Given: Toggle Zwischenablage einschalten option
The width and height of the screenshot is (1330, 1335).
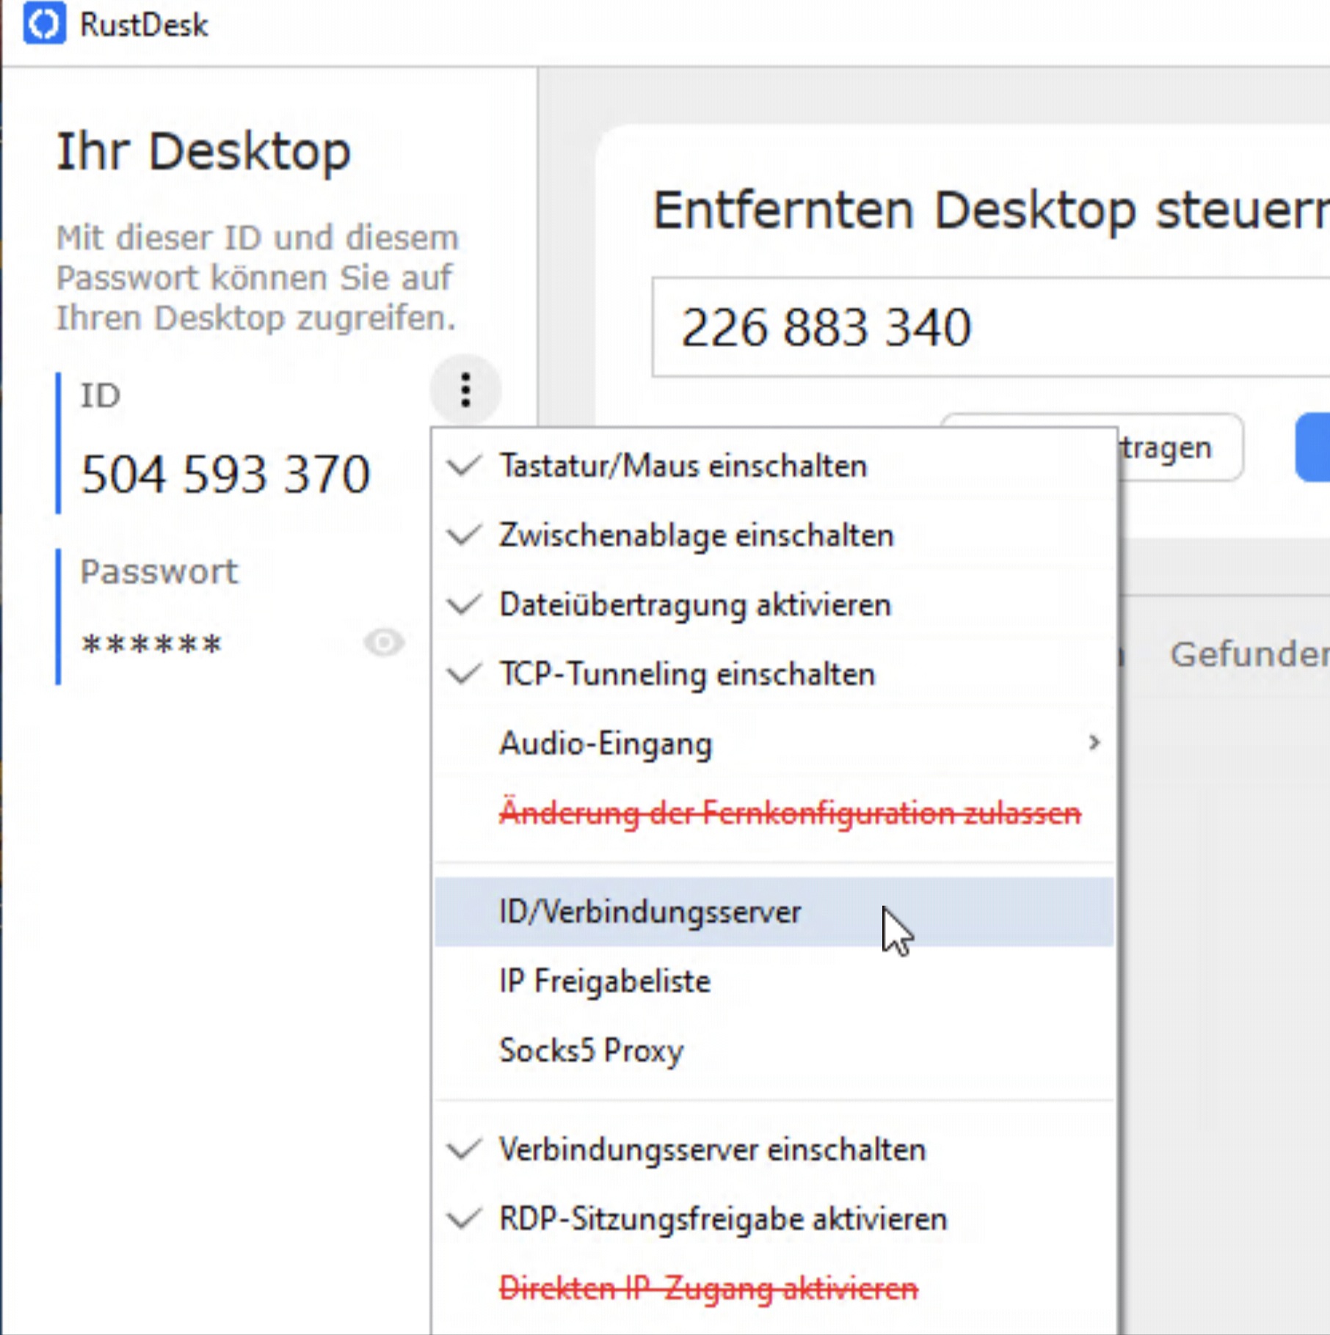Looking at the screenshot, I should point(696,535).
